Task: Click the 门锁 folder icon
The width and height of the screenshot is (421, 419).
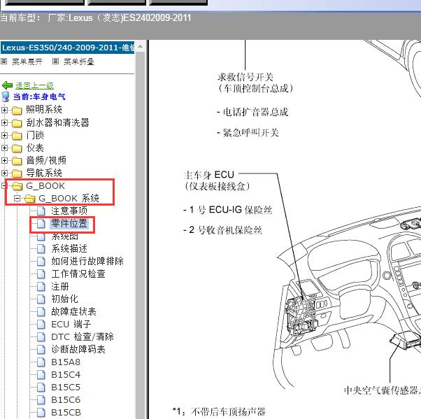Action: [x=17, y=136]
